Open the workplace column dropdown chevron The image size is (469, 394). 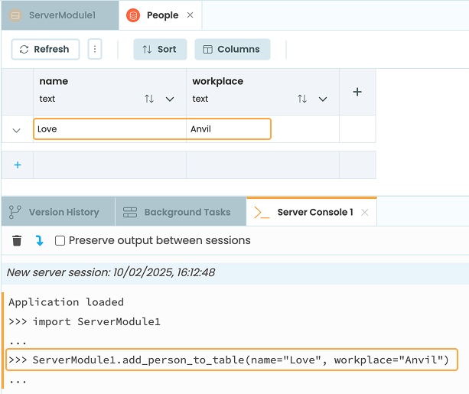click(323, 99)
